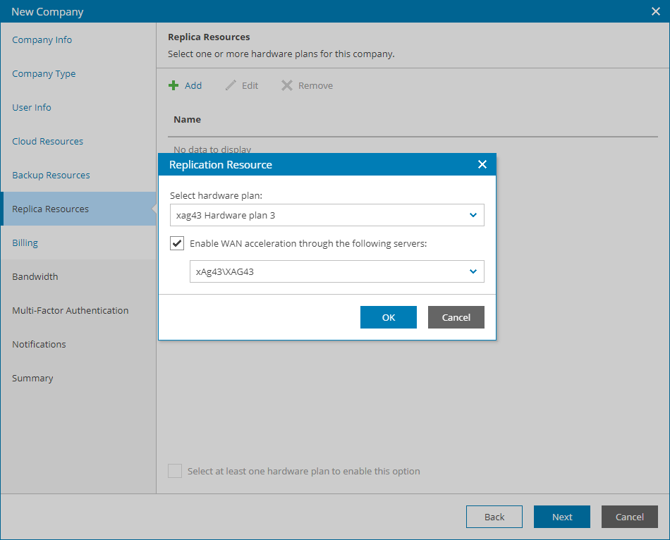The height and width of the screenshot is (540, 670).
Task: Select the xag43 Hardware plan 3 field
Action: coord(327,215)
